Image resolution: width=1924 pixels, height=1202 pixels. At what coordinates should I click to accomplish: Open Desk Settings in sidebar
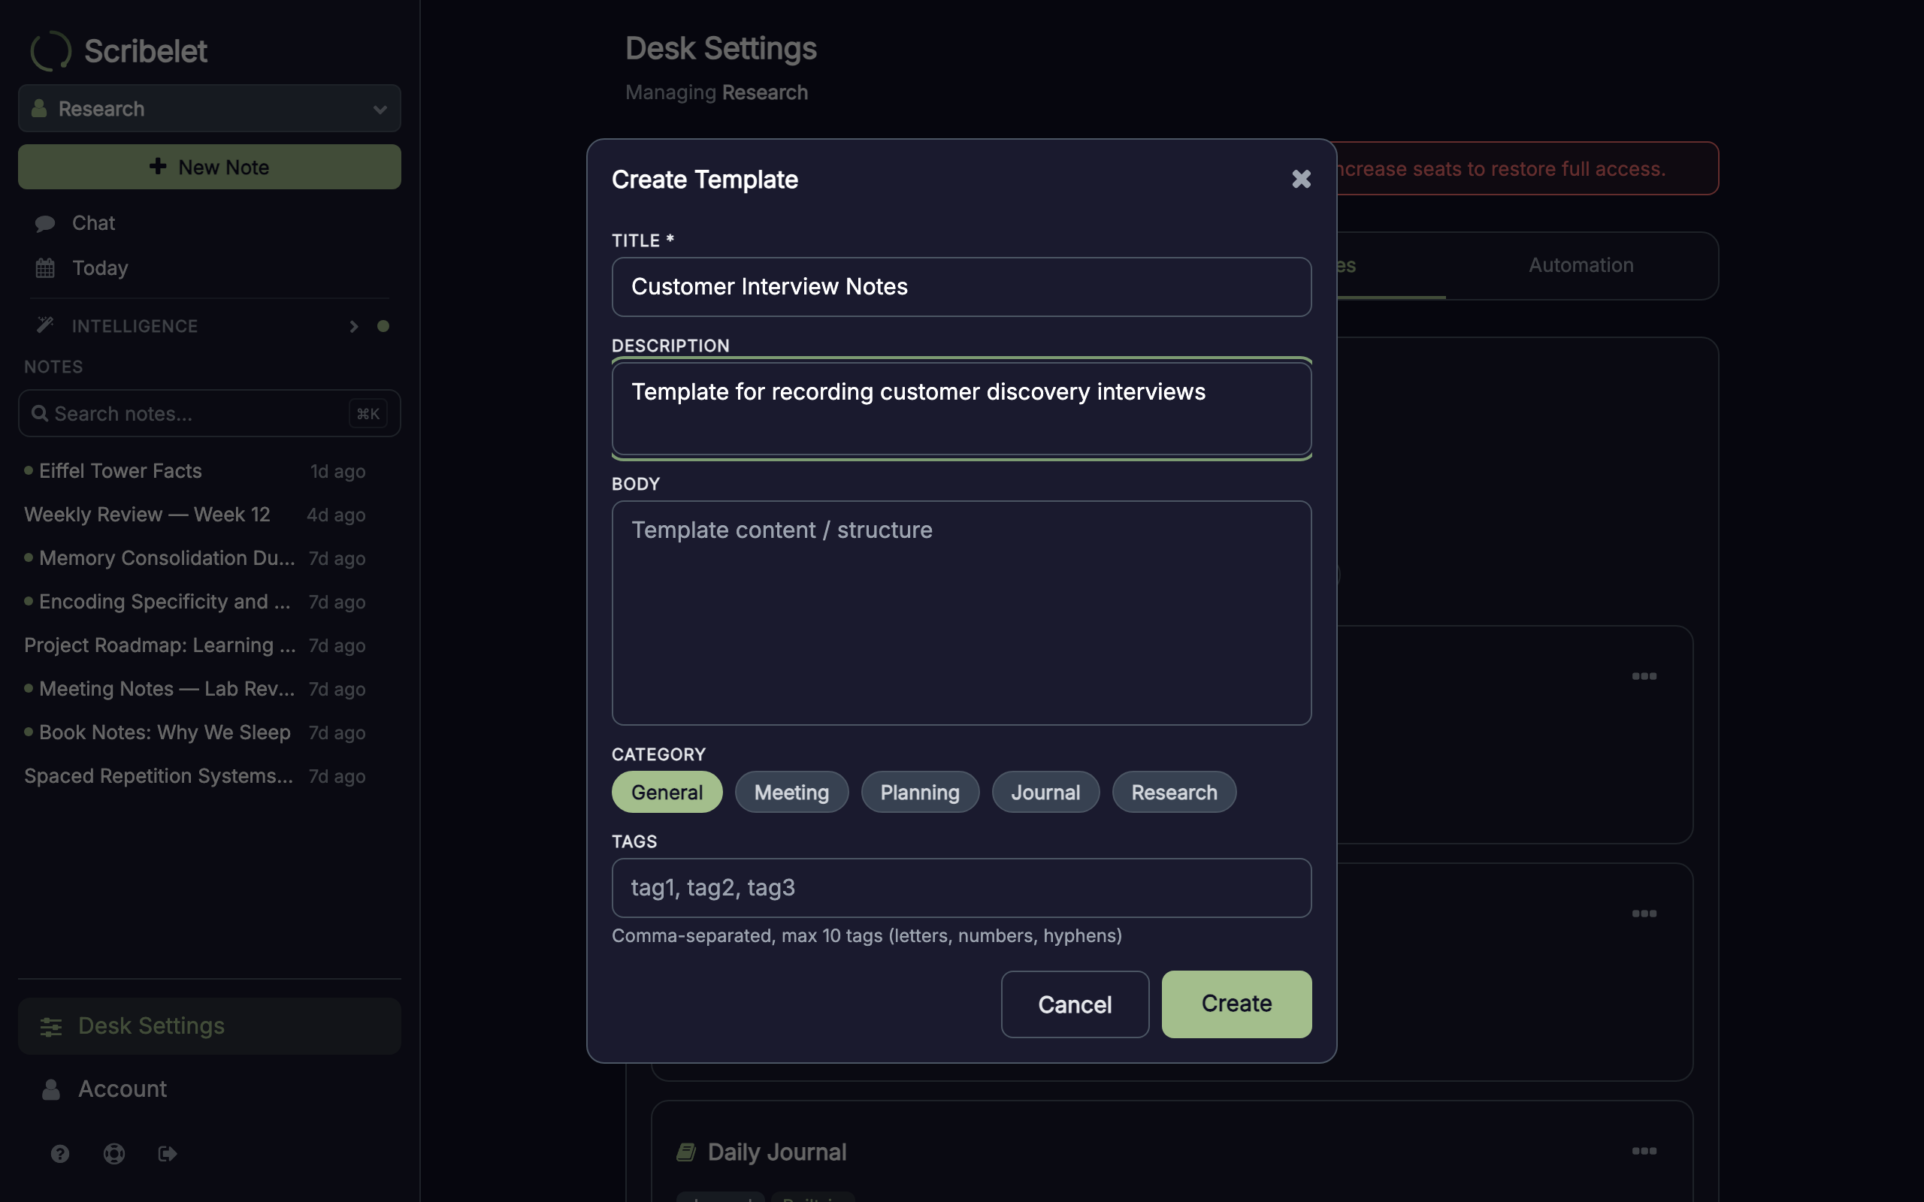click(209, 1025)
